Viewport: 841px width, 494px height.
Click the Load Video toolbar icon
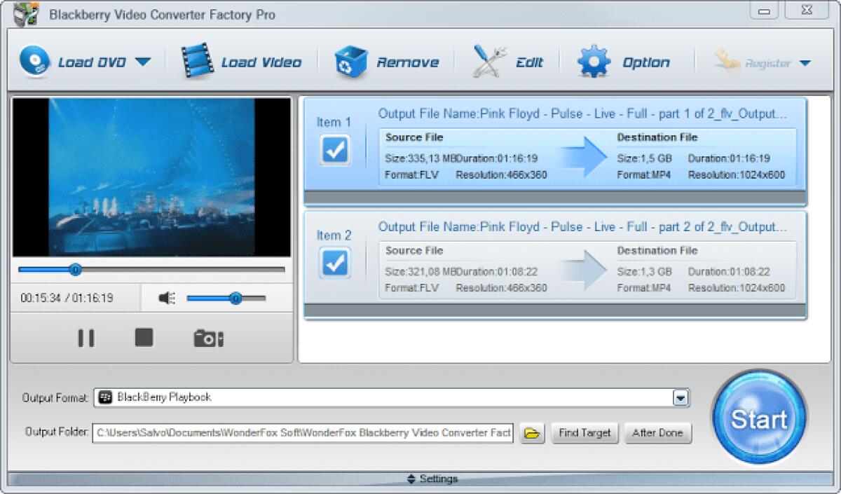point(196,61)
